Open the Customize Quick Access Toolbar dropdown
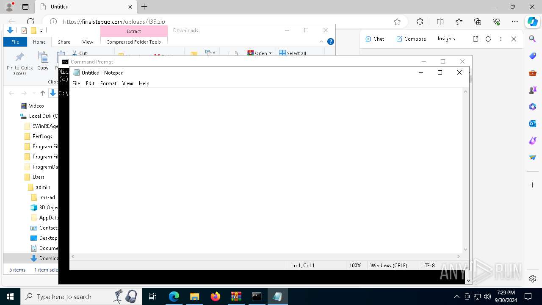The height and width of the screenshot is (305, 542). point(41,30)
